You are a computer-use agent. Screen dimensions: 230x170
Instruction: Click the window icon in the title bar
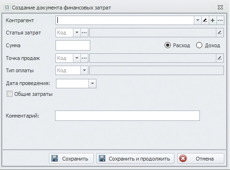click(x=7, y=8)
